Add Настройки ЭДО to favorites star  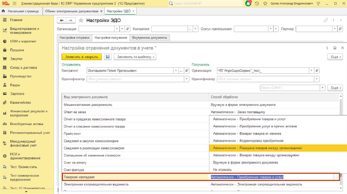pyautogui.click(x=82, y=20)
